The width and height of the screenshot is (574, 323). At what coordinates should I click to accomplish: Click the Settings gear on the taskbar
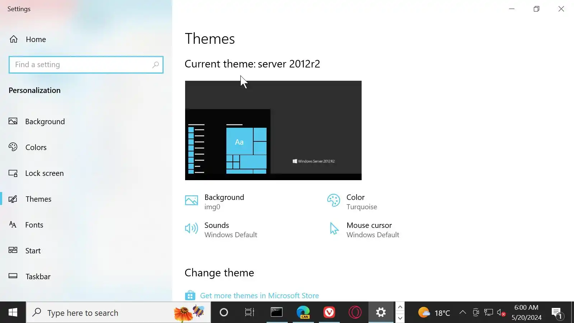381,313
